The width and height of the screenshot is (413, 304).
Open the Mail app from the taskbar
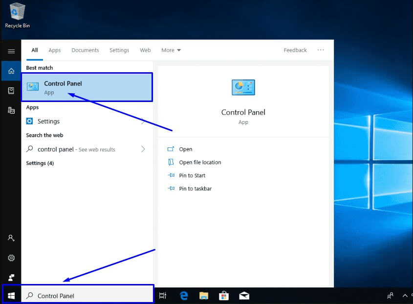tap(244, 296)
